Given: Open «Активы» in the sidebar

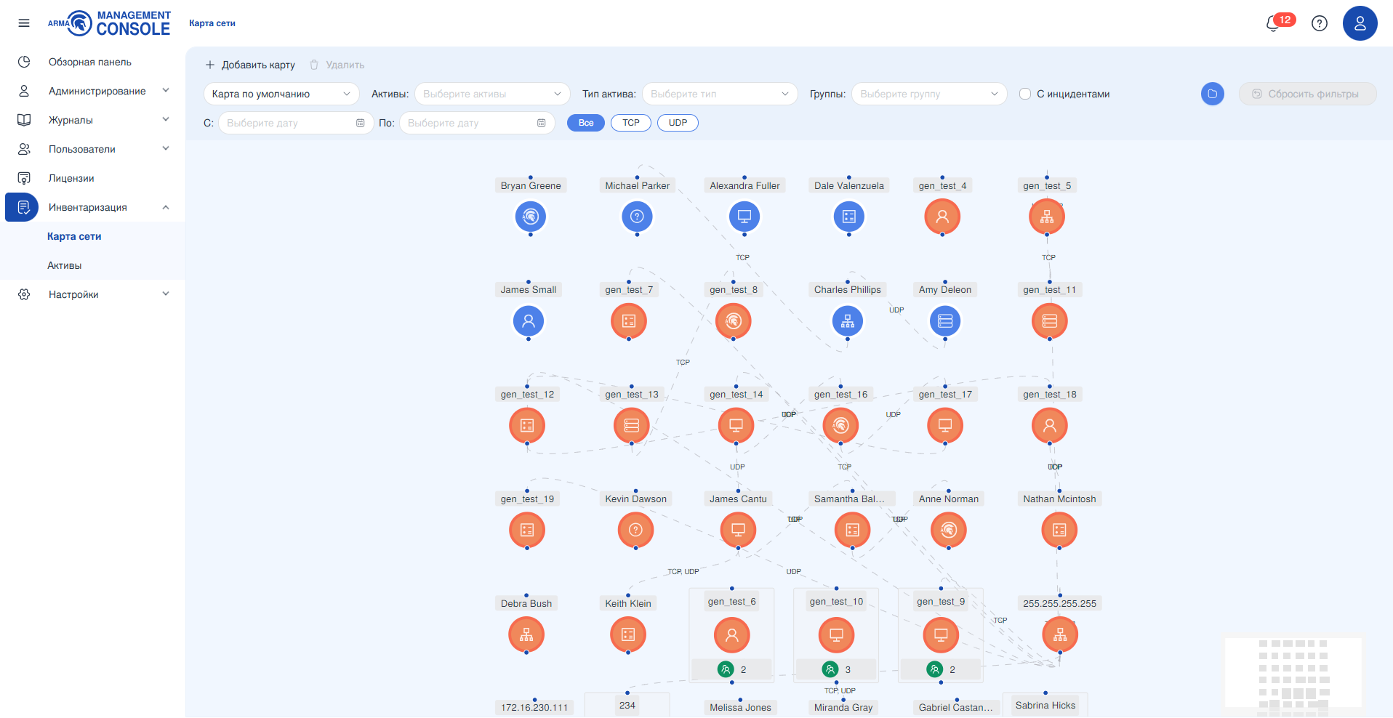Looking at the screenshot, I should (x=65, y=265).
